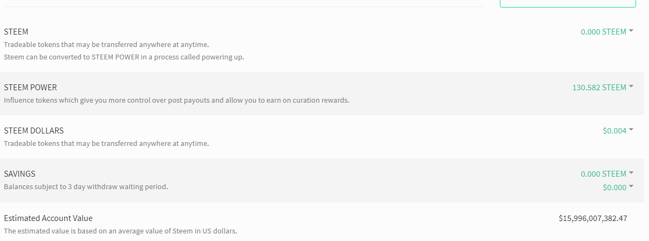This screenshot has width=649, height=241.
Task: Select the SAVINGS heading
Action: 19,174
